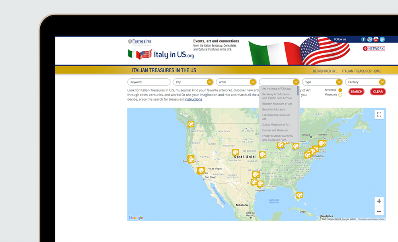Select the San Francisco map marker
The image size is (398, 242).
(191, 159)
